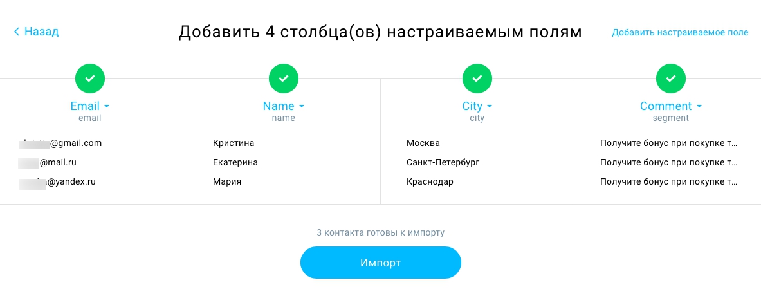Screen dimensions: 761x296
Task: Click the Импорт button
Action: [381, 263]
